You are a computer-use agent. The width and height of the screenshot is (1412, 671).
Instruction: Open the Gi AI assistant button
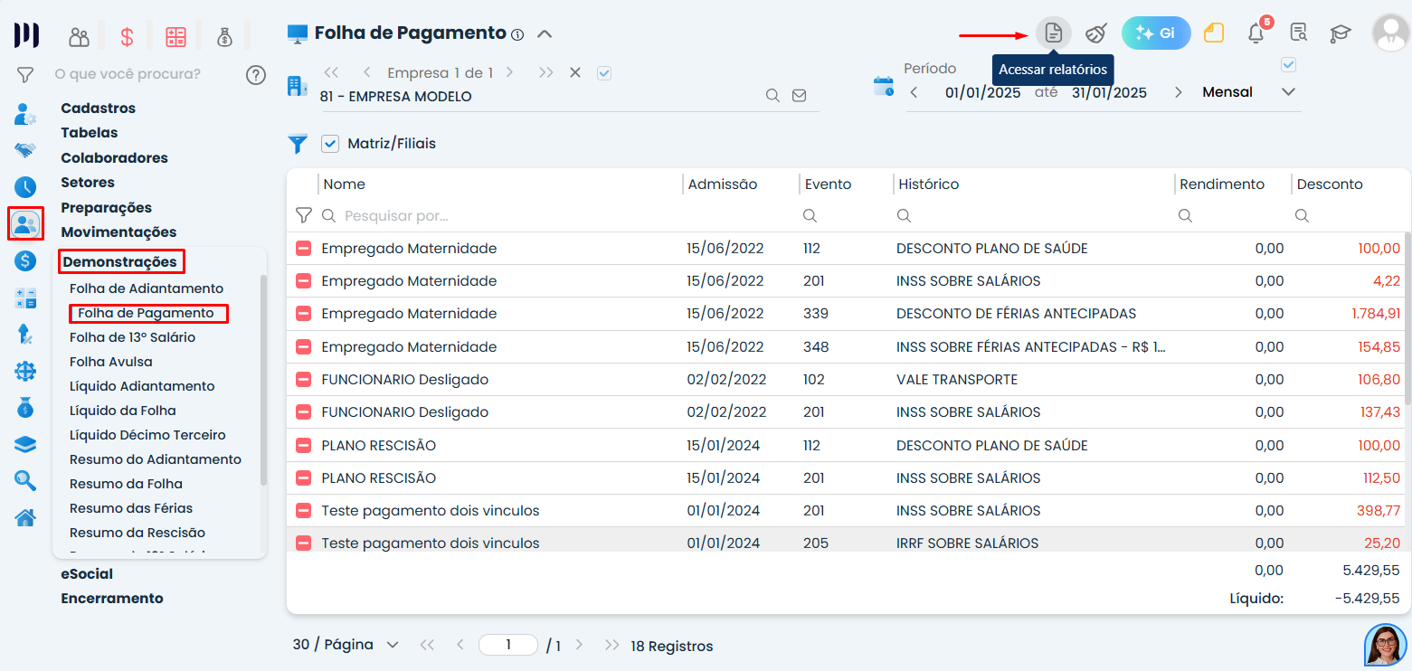click(x=1156, y=33)
